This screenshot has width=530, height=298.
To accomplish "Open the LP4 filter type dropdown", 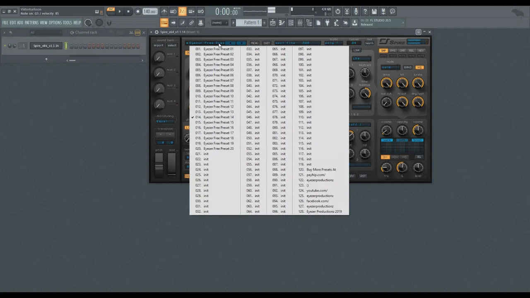I will (x=361, y=59).
